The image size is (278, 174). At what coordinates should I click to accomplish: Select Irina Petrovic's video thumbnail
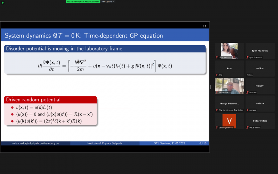click(229, 51)
